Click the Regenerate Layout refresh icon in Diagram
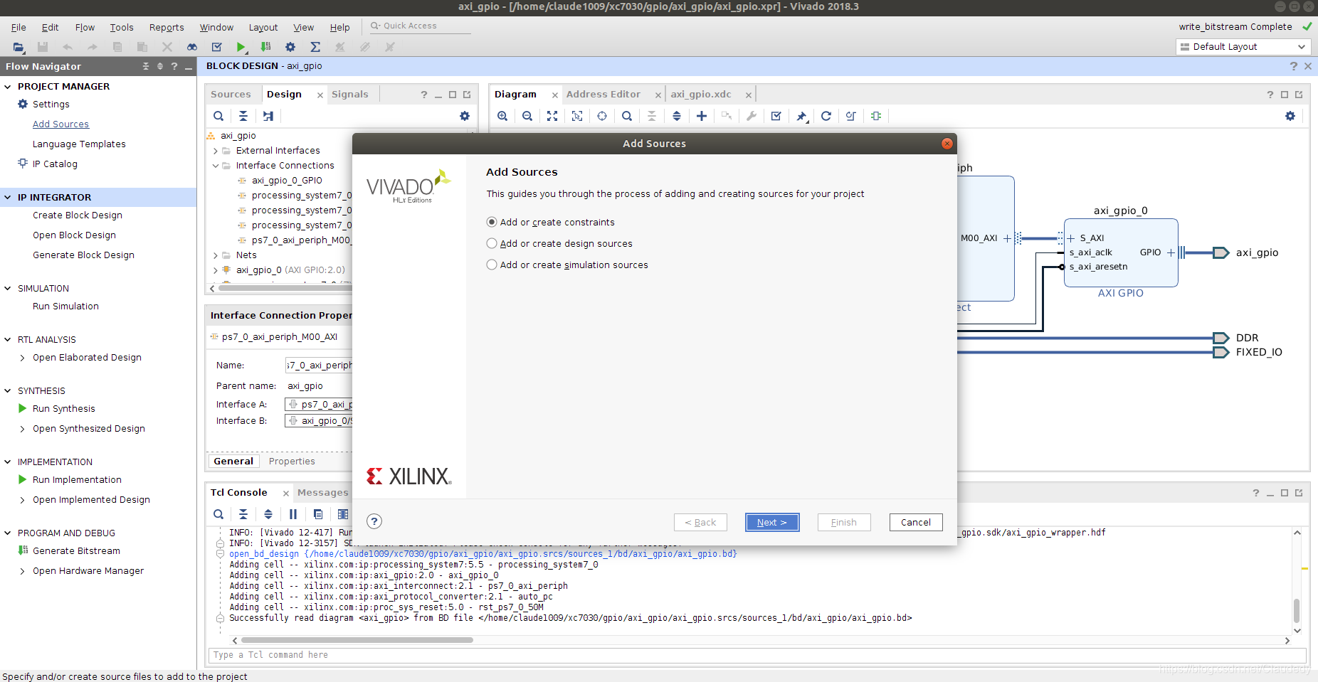This screenshot has width=1318, height=682. tap(826, 116)
